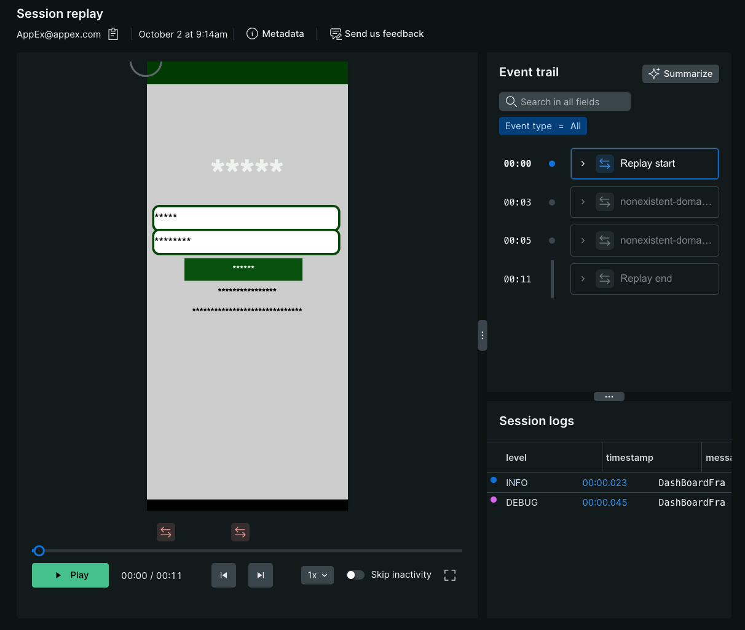This screenshot has width=745, height=630.
Task: Click the copy email clipboard icon
Action: pyautogui.click(x=113, y=34)
